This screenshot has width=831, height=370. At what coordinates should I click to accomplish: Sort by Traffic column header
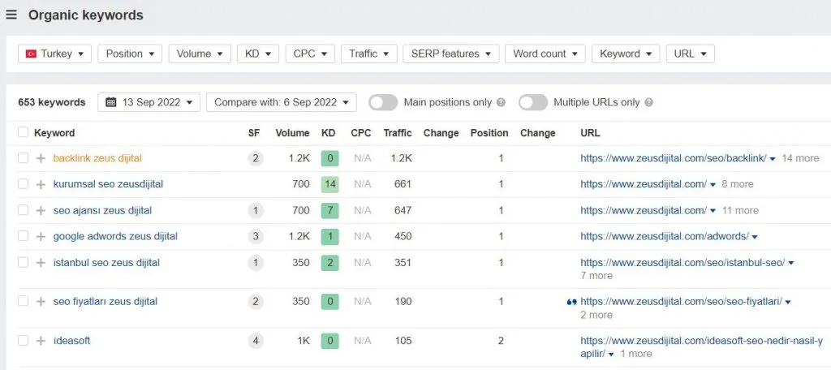(398, 133)
